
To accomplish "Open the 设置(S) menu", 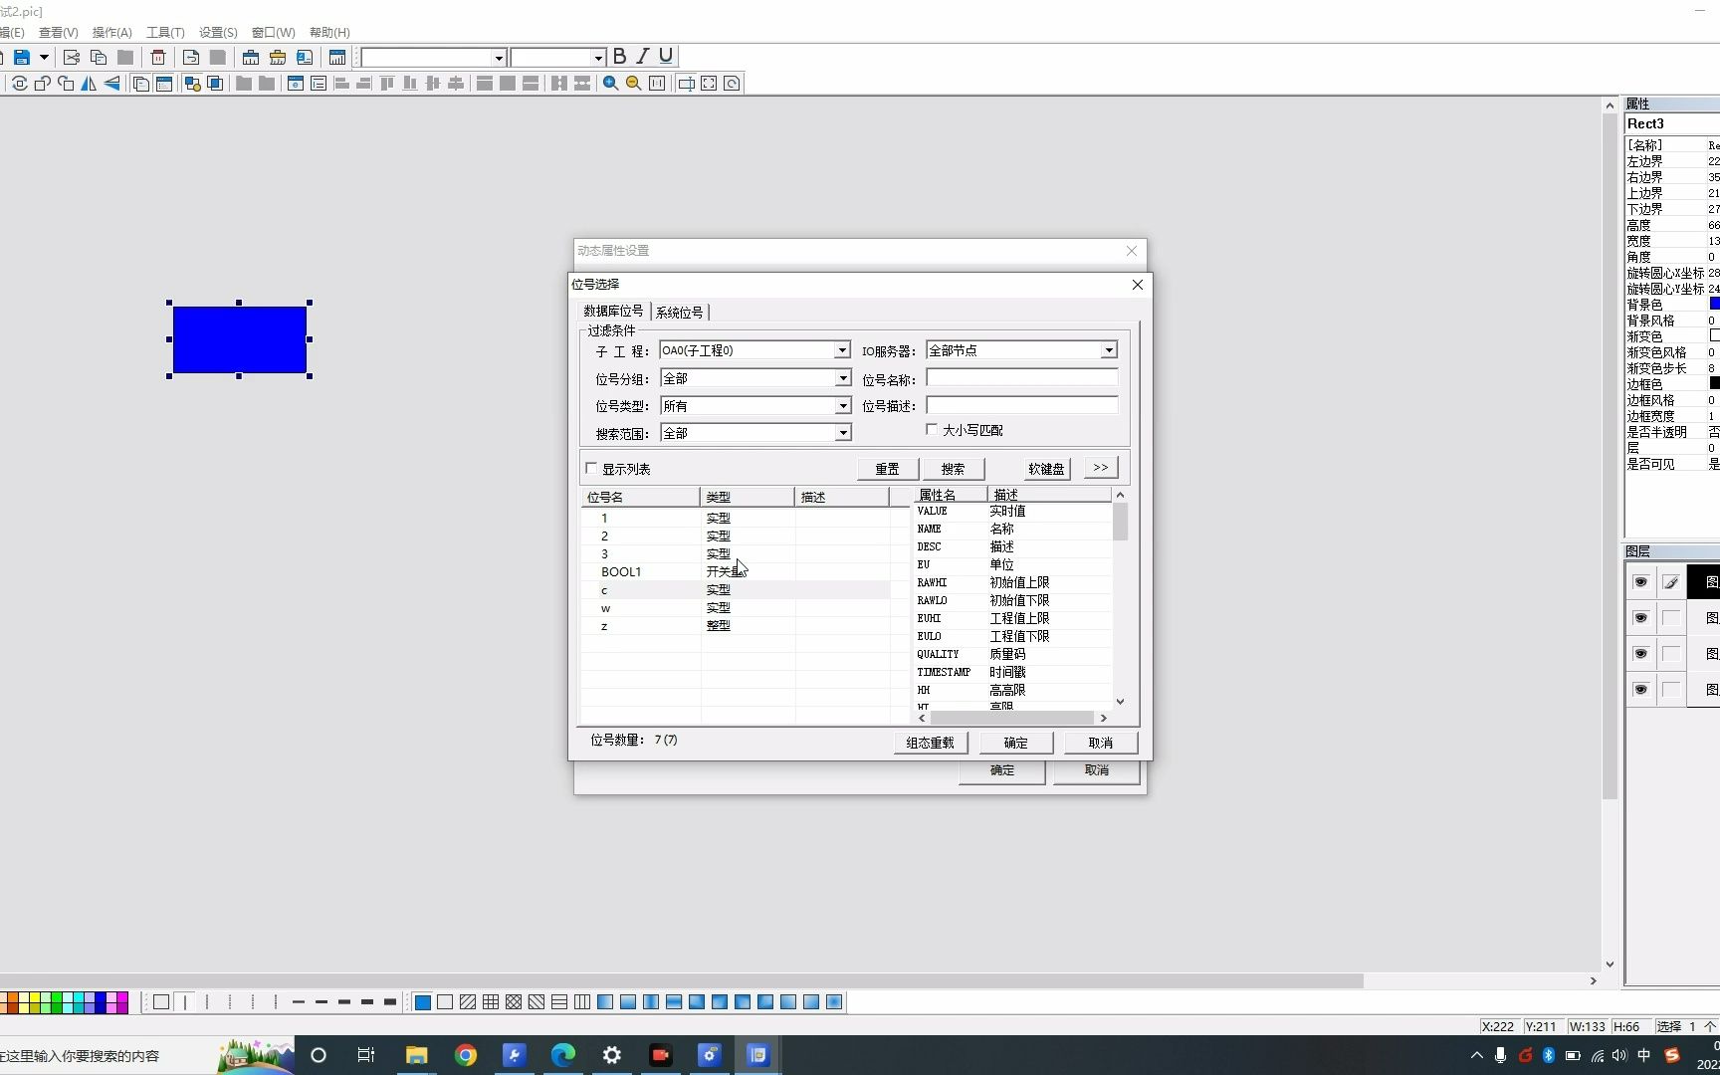I will coord(218,33).
